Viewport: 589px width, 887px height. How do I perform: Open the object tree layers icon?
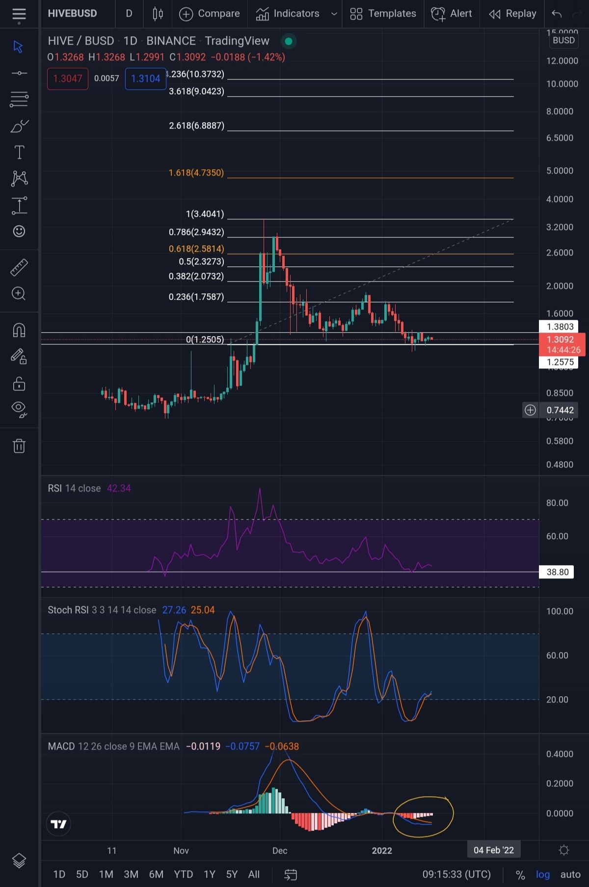[19, 861]
